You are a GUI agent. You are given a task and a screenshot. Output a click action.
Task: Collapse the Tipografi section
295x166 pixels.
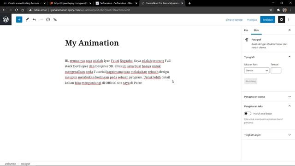click(289, 57)
